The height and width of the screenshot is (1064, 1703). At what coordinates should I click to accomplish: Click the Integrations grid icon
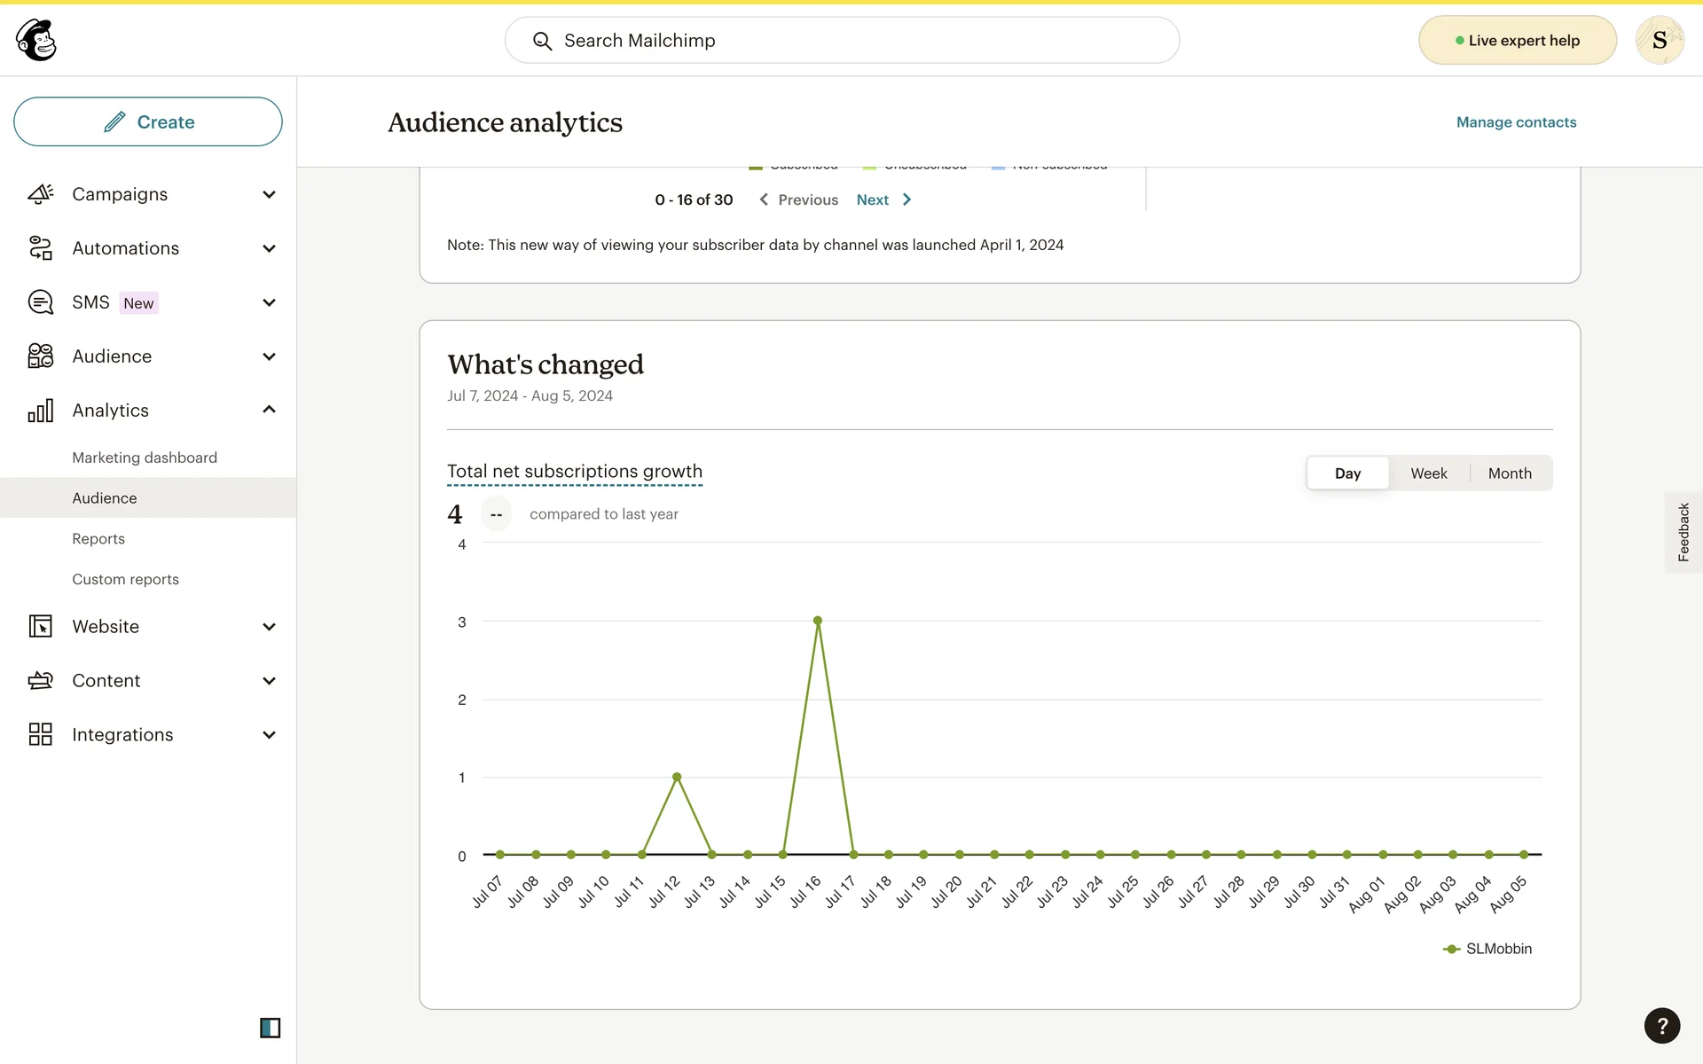40,734
